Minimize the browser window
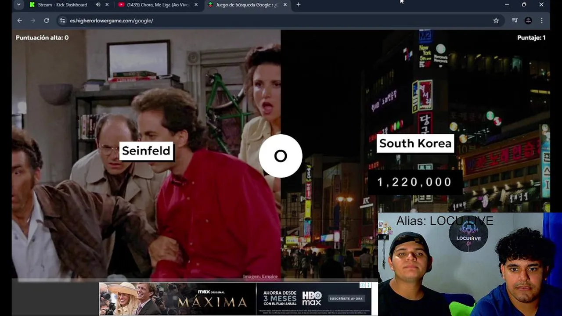562x316 pixels. click(x=507, y=4)
